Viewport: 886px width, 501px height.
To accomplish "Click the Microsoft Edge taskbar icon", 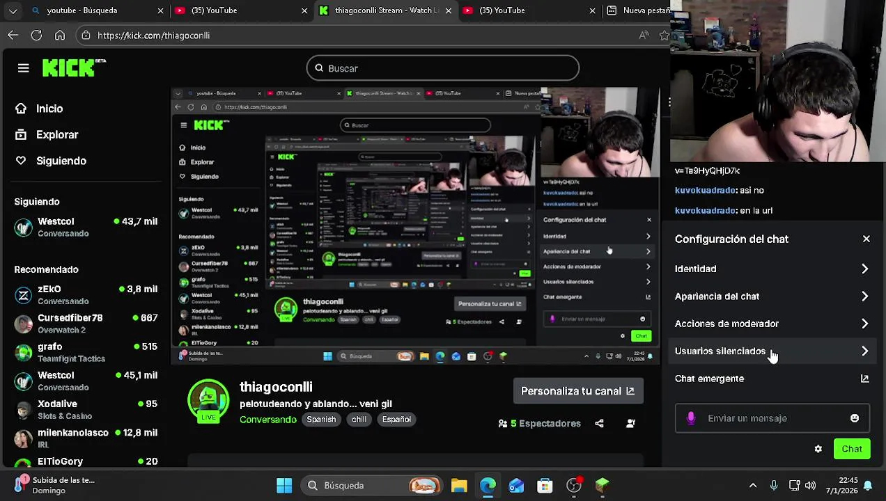I will pyautogui.click(x=488, y=485).
